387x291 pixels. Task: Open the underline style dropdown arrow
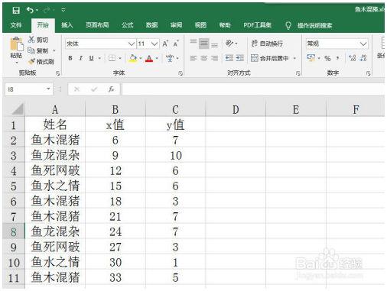click(x=99, y=58)
